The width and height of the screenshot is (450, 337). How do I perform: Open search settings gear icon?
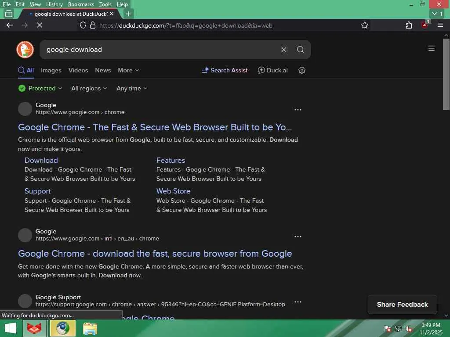coord(301,70)
